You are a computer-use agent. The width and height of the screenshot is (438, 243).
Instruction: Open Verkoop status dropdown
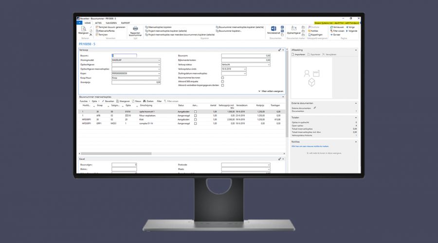pyautogui.click(x=269, y=65)
